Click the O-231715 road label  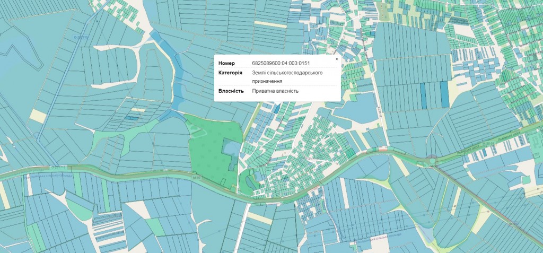(x=81, y=37)
